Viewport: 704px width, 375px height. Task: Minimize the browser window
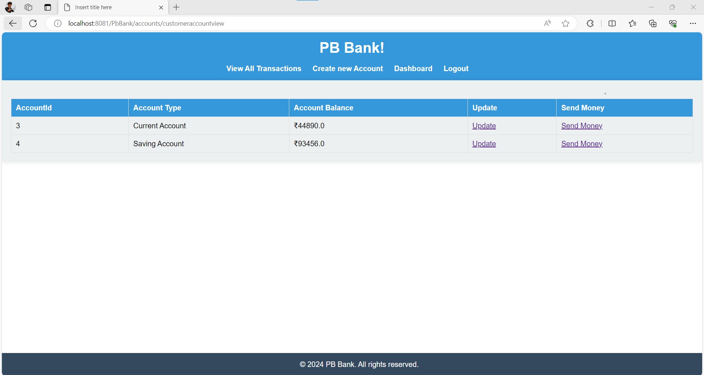[x=652, y=7]
